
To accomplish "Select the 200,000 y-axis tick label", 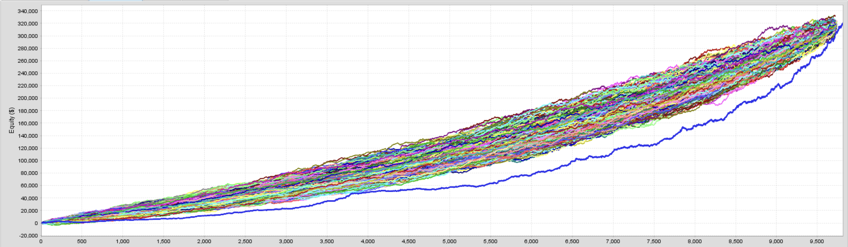I will point(28,98).
